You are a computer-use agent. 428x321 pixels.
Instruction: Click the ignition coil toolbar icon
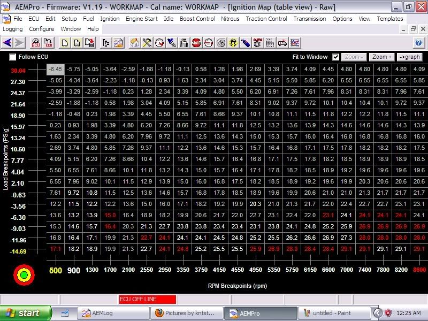click(184, 43)
